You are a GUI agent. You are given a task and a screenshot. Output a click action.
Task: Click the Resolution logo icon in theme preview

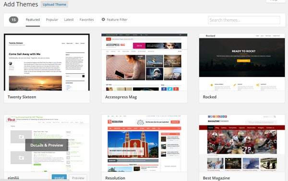coord(109,122)
